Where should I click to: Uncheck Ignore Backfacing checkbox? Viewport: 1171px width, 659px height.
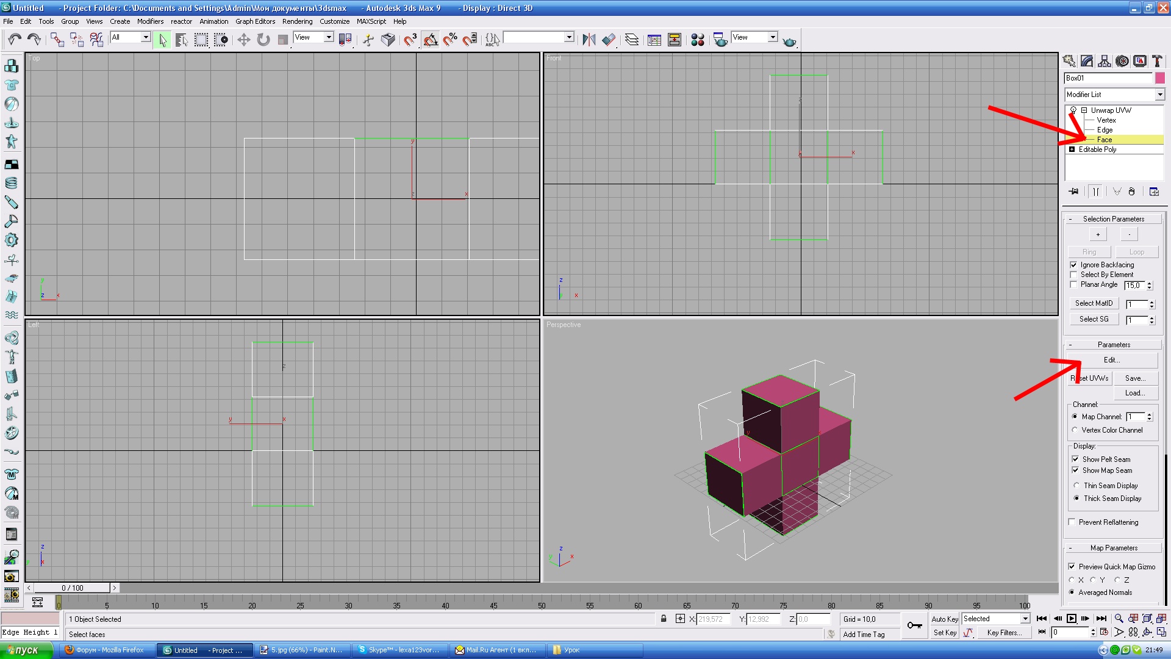click(x=1073, y=265)
